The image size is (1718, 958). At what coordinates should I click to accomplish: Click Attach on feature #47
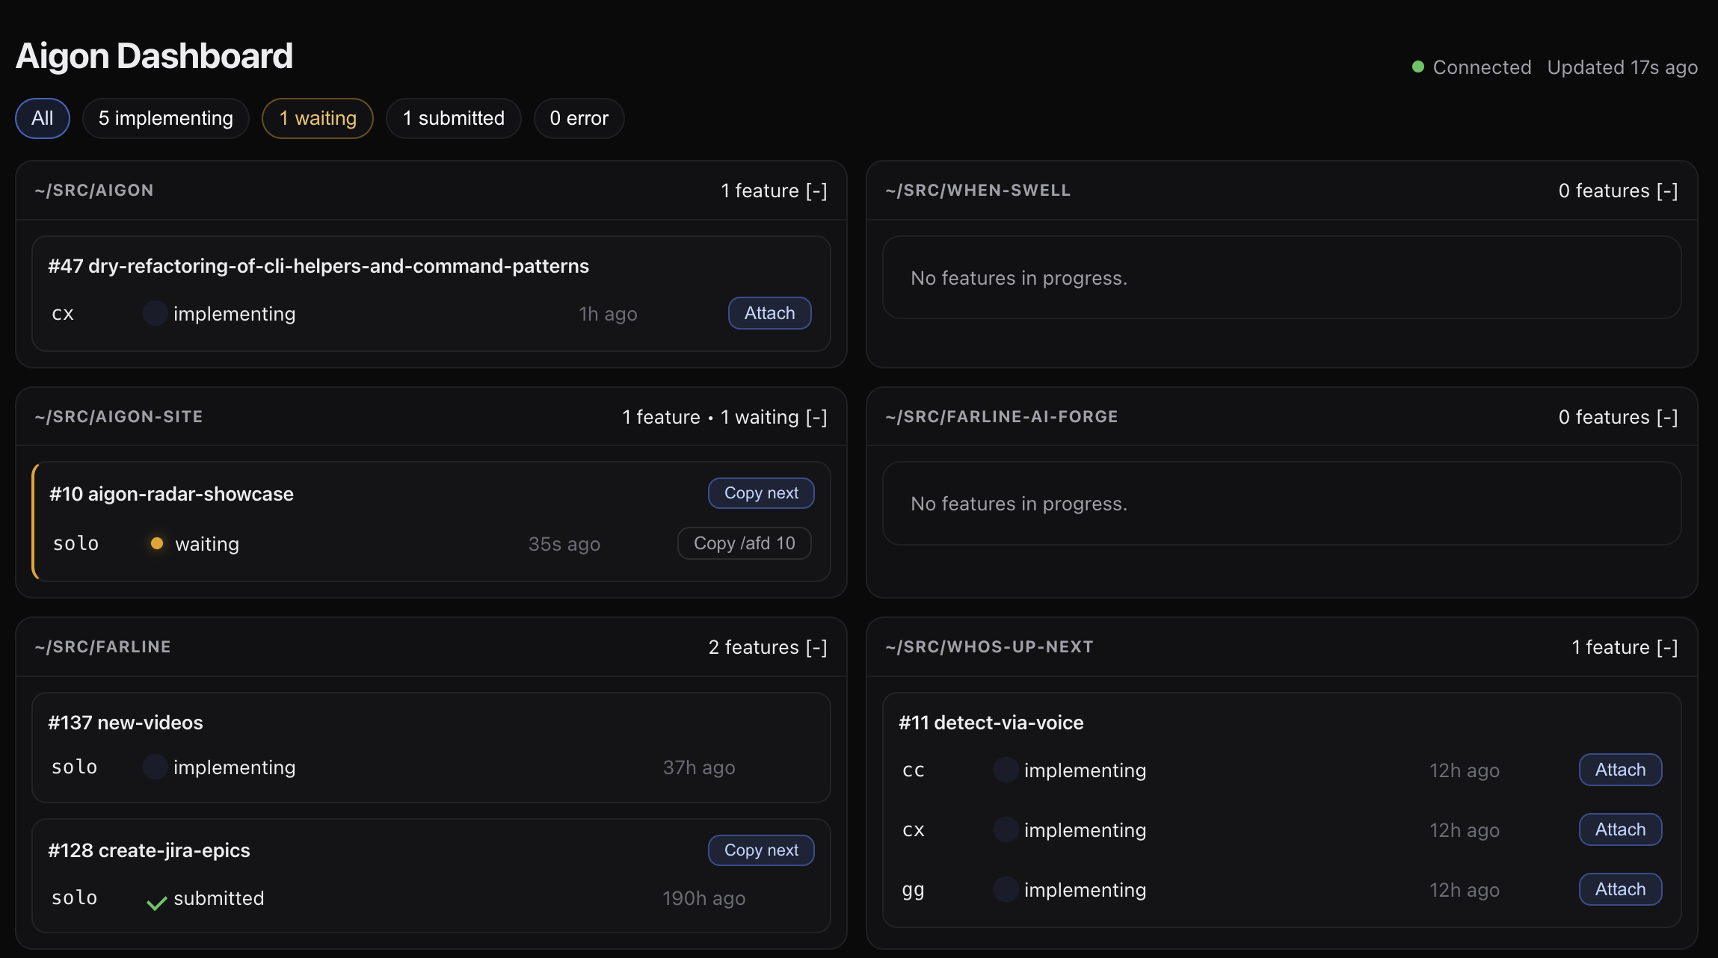coord(769,313)
